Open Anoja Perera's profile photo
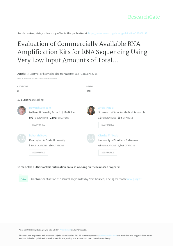The width and height of the screenshot is (173, 246). [x=91, y=110]
